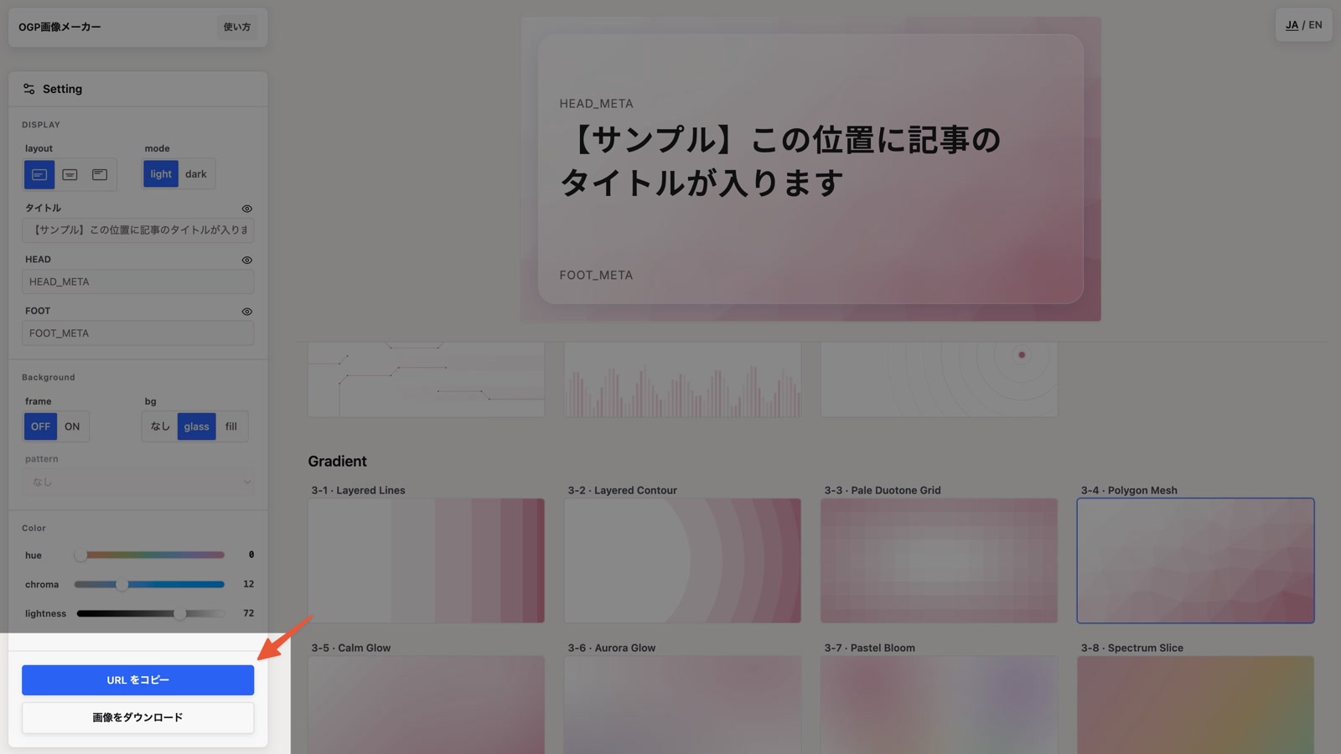This screenshot has height=754, width=1341.
Task: Click the OGP preview image
Action: coord(810,169)
